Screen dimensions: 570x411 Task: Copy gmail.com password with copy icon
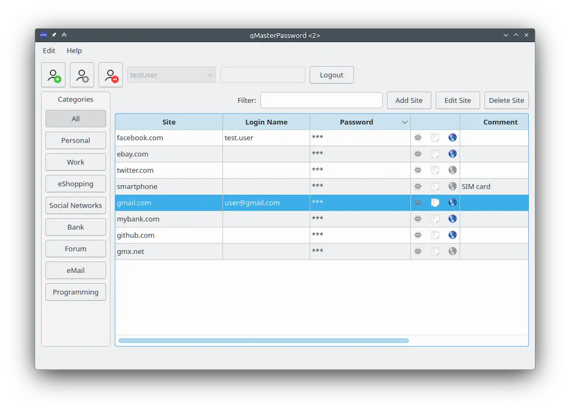click(x=435, y=202)
